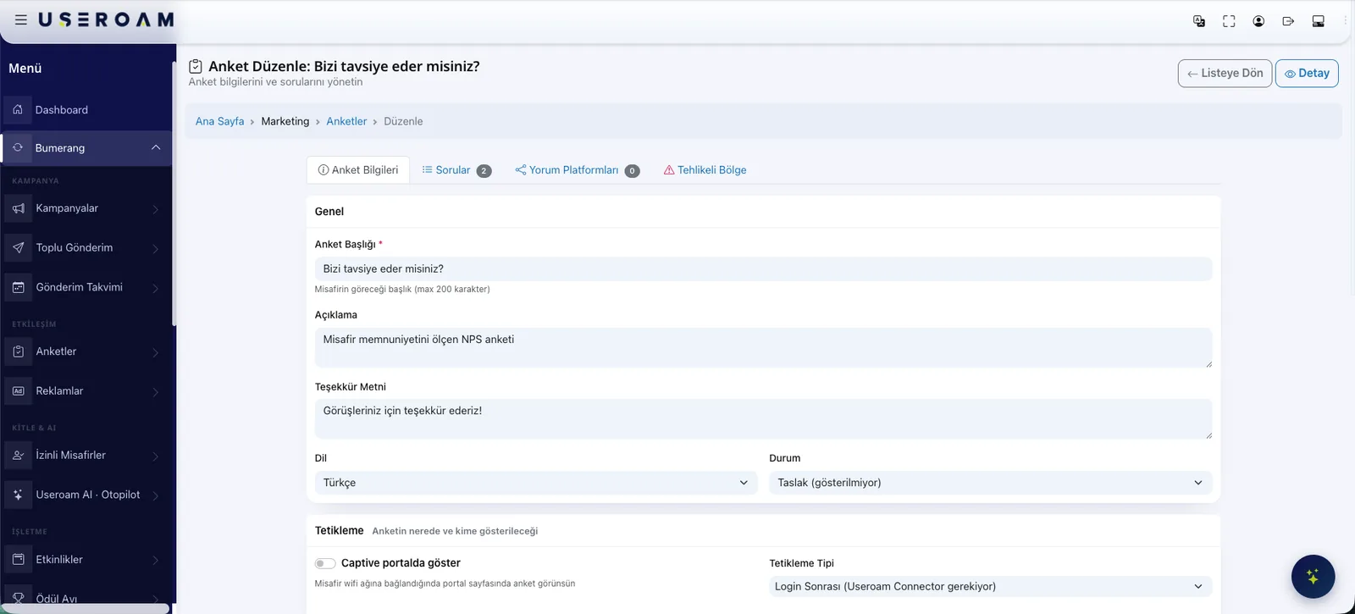The width and height of the screenshot is (1355, 614).
Task: Open the hamburger menu icon
Action: tap(21, 19)
